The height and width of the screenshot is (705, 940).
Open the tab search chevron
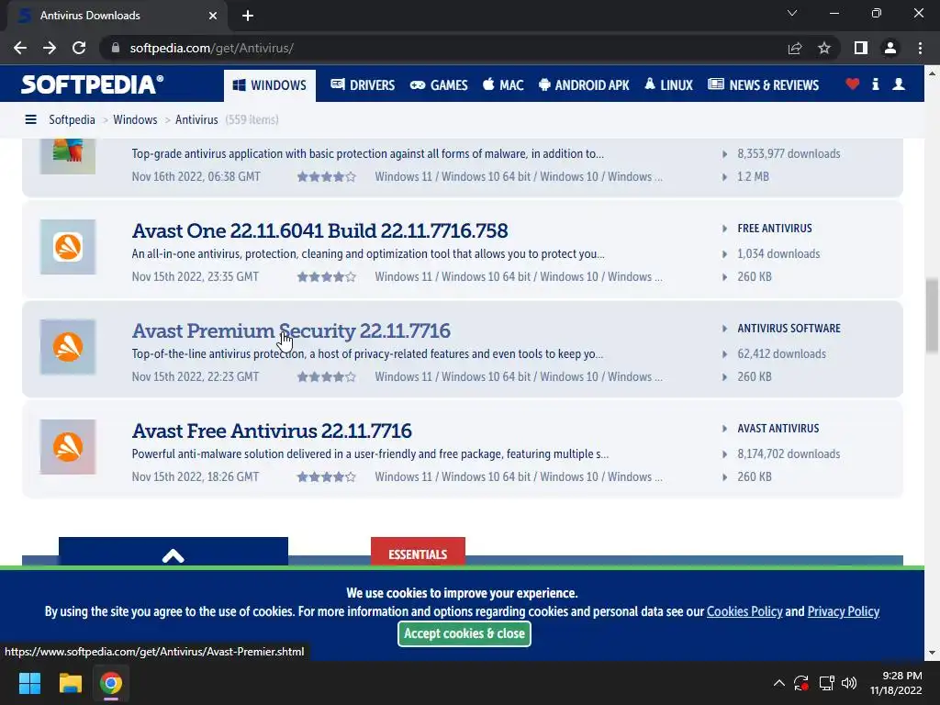792,13
